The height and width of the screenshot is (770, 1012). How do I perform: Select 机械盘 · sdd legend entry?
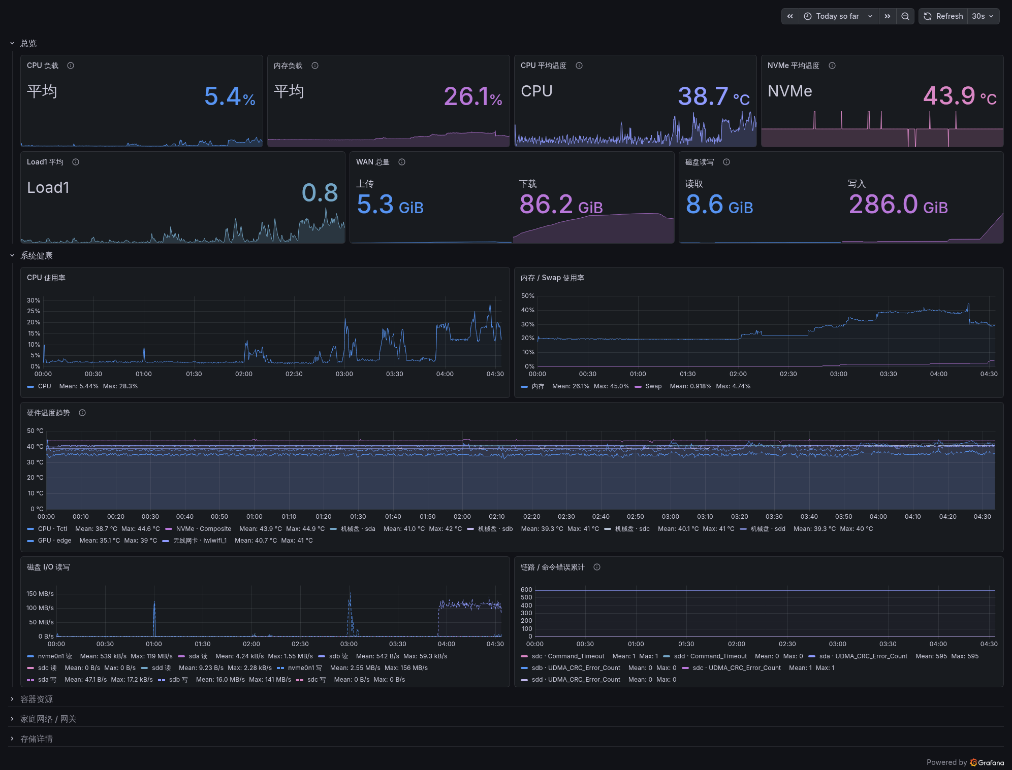(x=768, y=529)
